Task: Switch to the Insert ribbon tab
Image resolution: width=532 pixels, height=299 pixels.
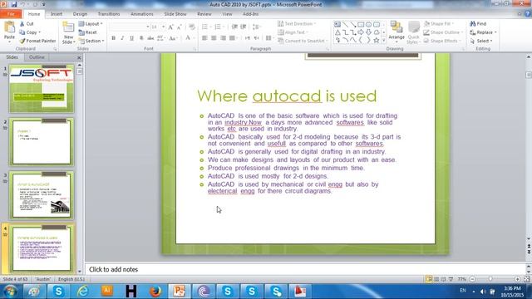Action: [x=57, y=14]
